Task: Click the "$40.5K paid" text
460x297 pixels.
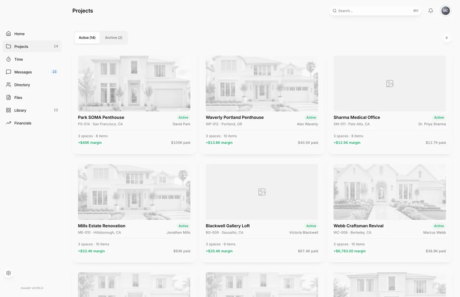Action: (308, 143)
